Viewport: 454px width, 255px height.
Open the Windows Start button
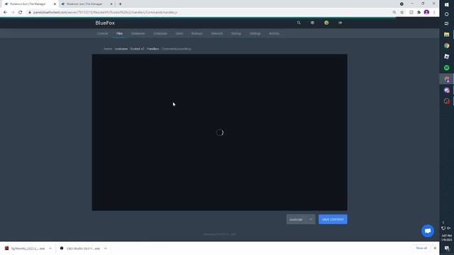pyautogui.click(x=447, y=4)
